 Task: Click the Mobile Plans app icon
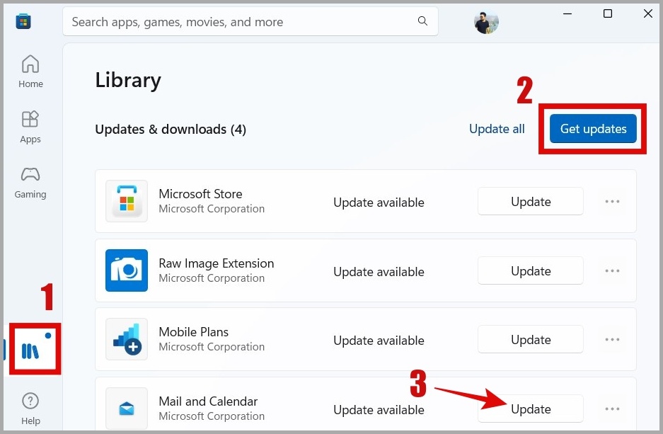(127, 339)
